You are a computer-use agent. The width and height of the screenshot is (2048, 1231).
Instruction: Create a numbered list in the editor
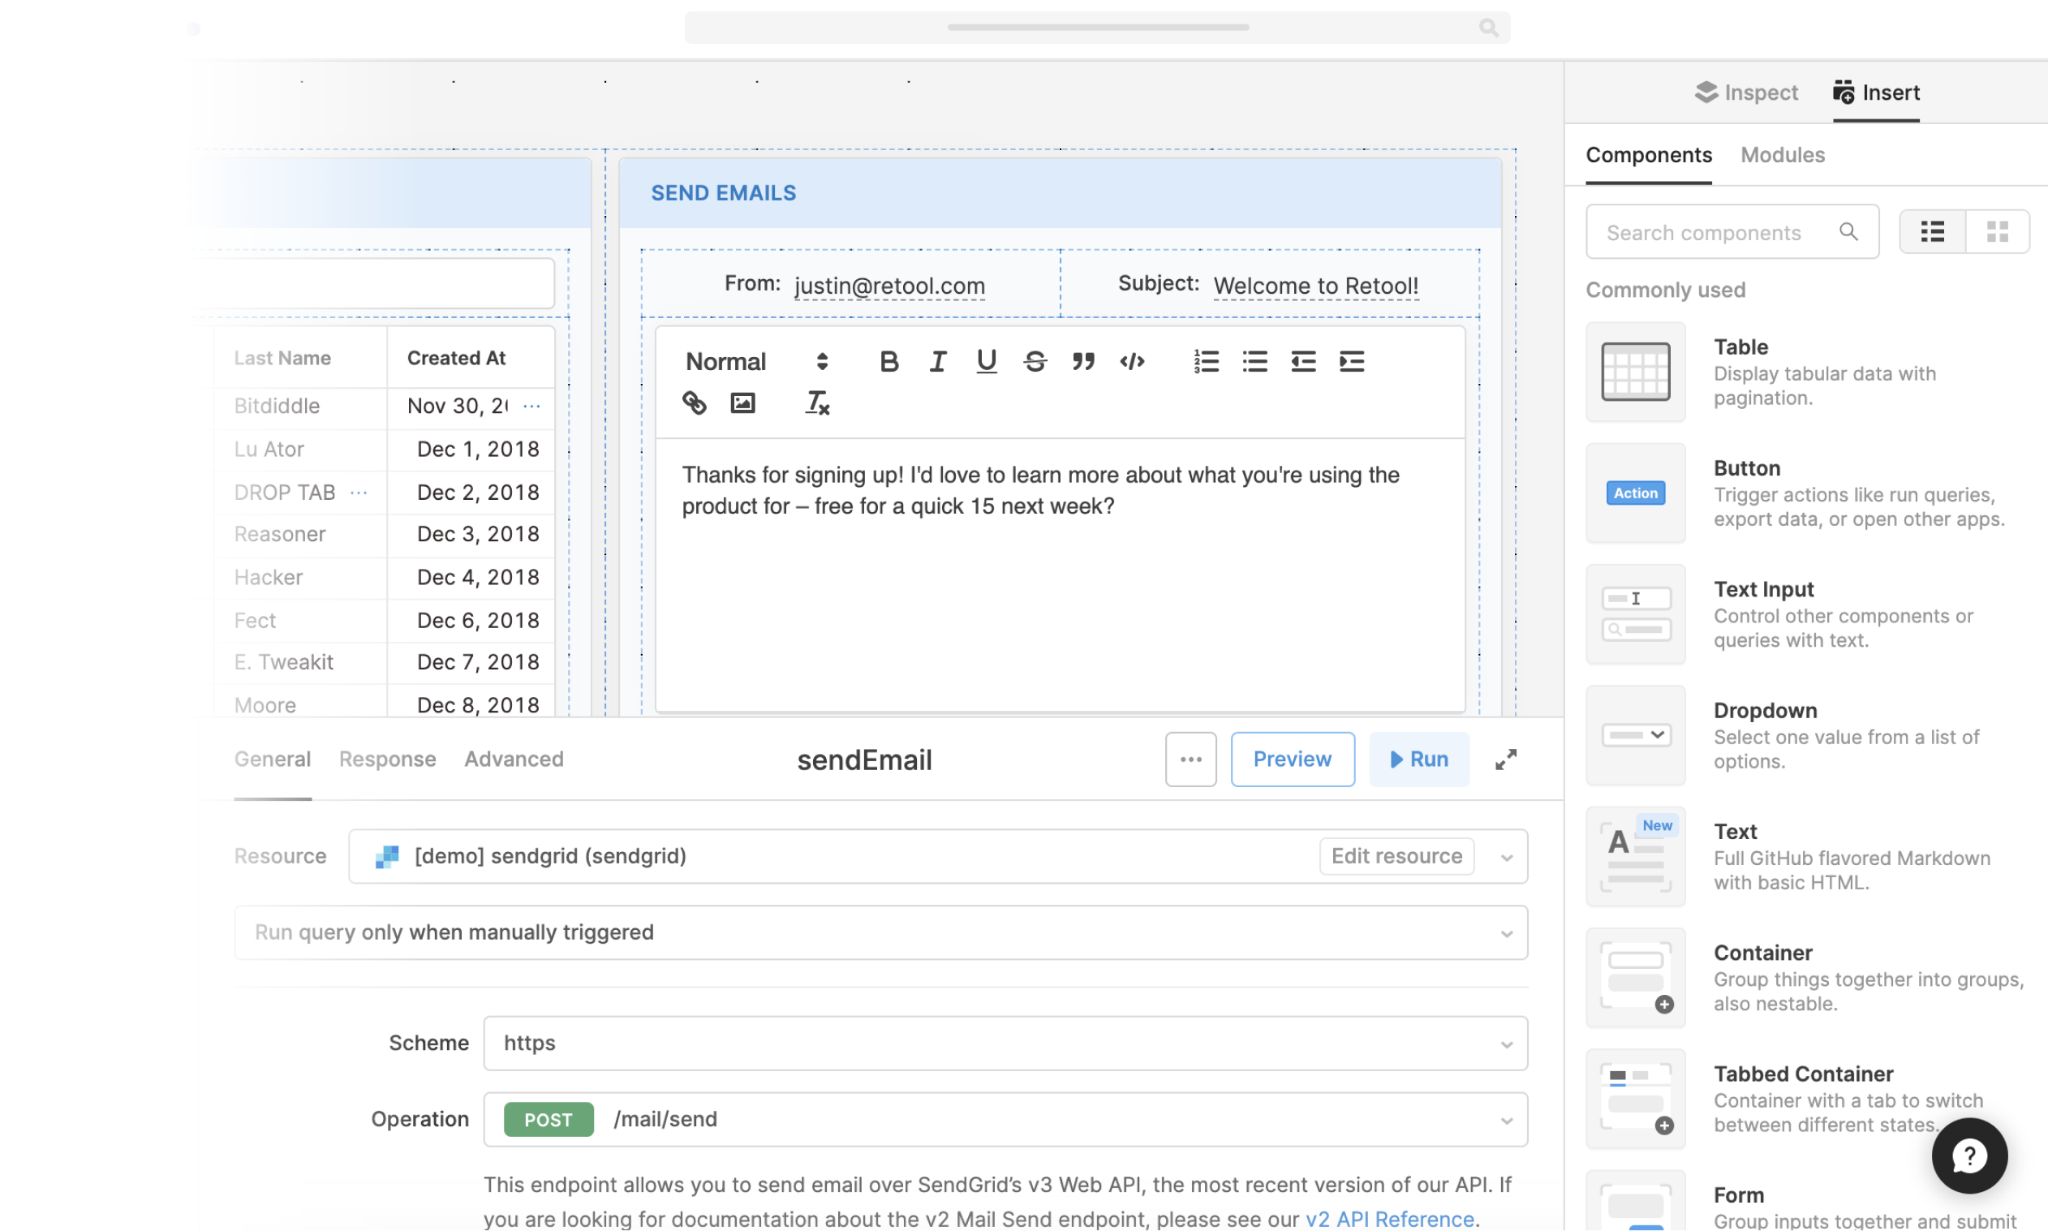[x=1206, y=362]
